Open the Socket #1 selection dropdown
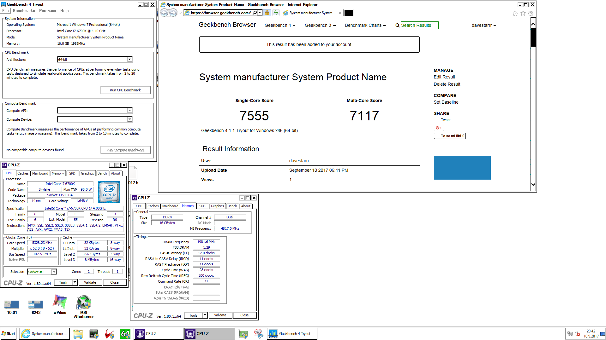The image size is (606, 340). tap(54, 272)
